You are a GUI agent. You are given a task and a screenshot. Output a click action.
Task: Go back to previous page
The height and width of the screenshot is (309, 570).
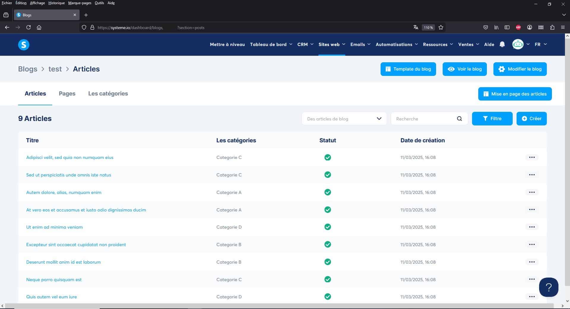pos(7,27)
